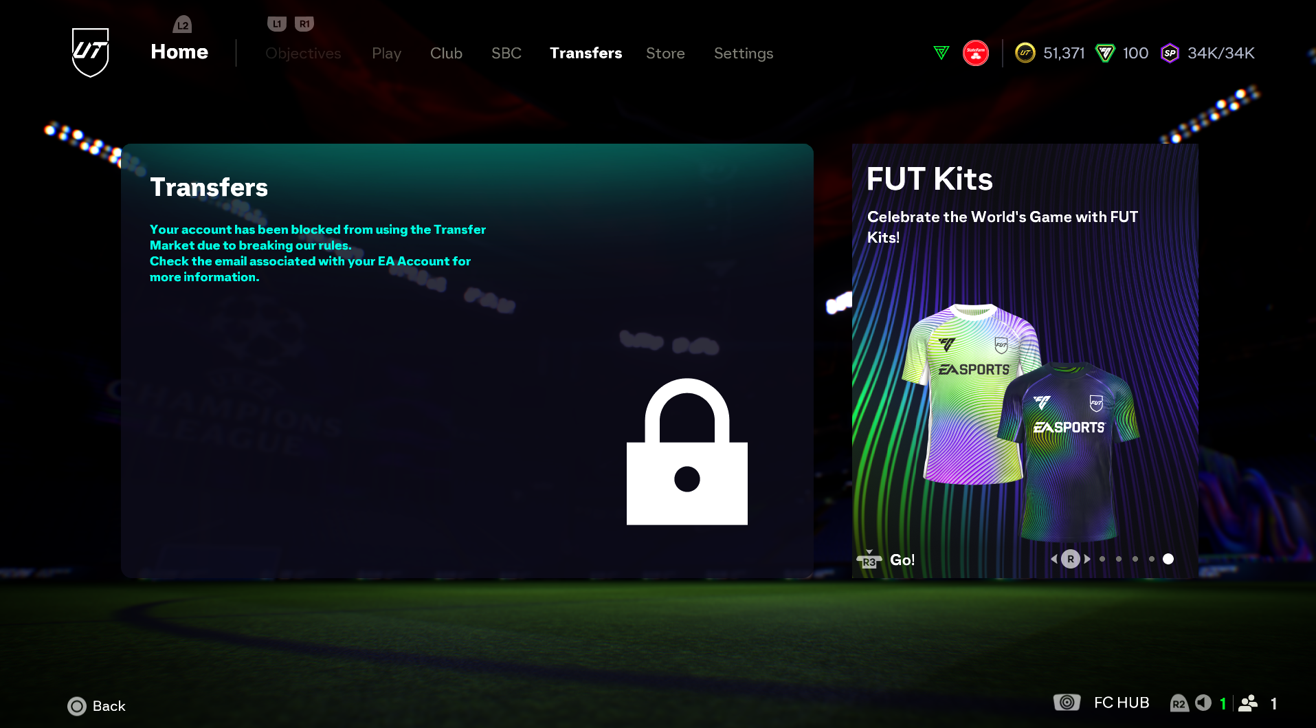
Task: Click the red State Farm club badge
Action: point(976,53)
